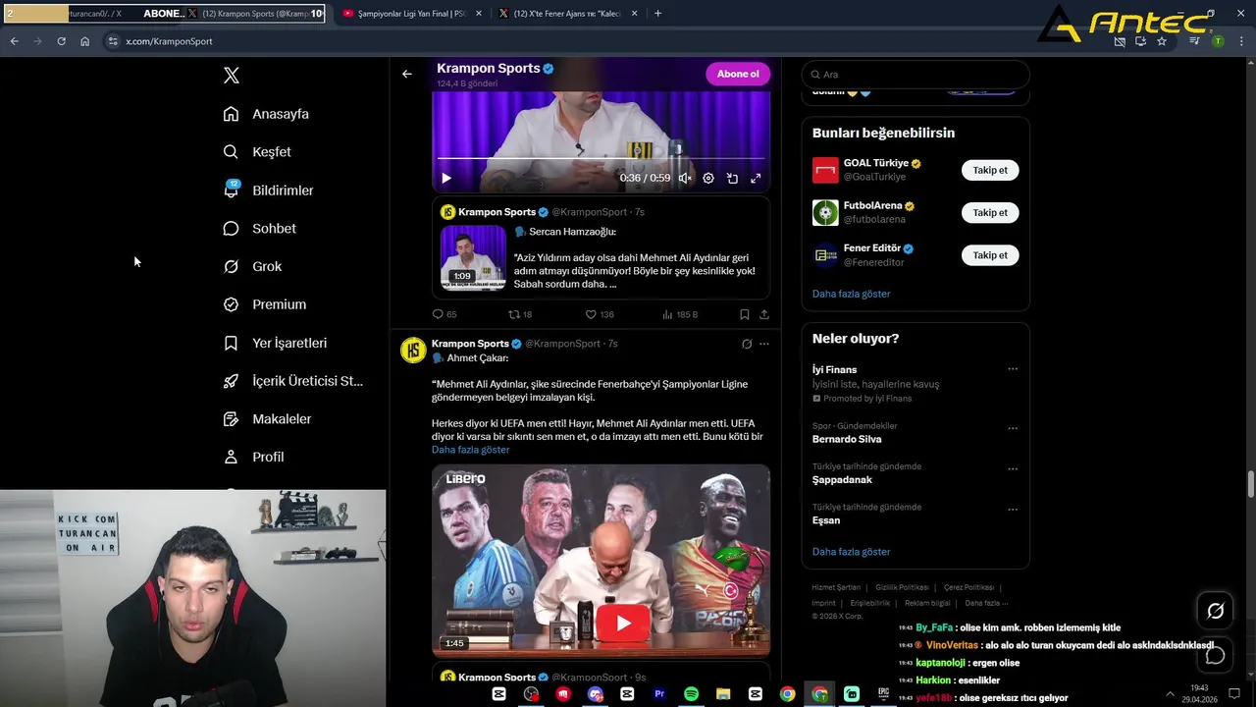The image size is (1256, 707).
Task: Open Yer İşaretleri bookmark icon
Action: [231, 343]
